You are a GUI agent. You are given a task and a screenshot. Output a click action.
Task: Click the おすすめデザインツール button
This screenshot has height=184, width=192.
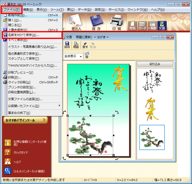click(25, 120)
